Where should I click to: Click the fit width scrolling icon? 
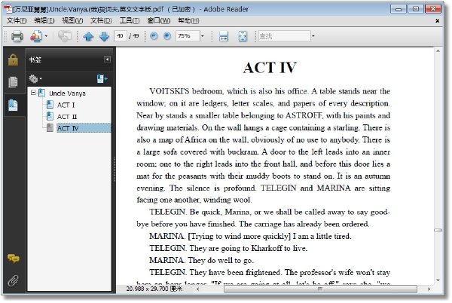point(224,36)
